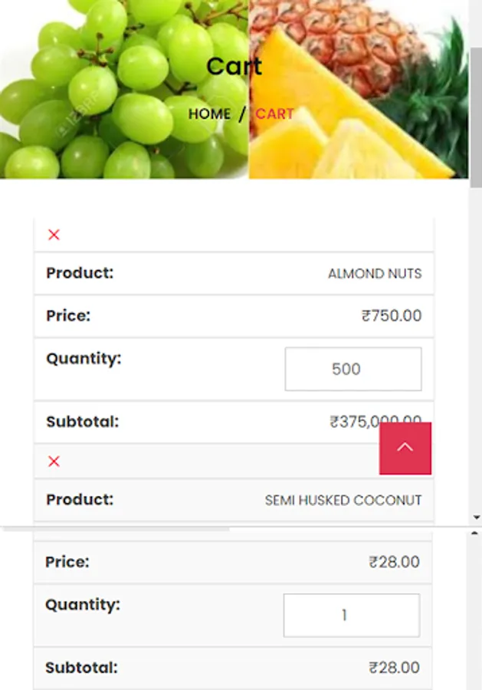Focus the Semi Husked Coconut quantity field

(x=351, y=615)
